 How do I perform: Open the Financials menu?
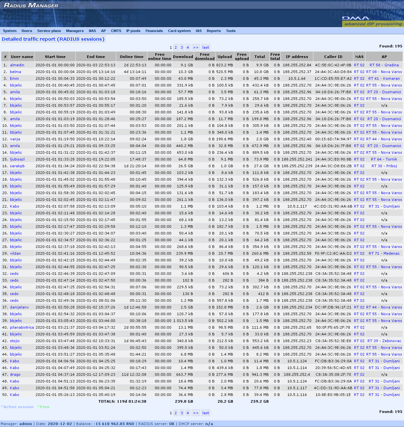click(154, 31)
